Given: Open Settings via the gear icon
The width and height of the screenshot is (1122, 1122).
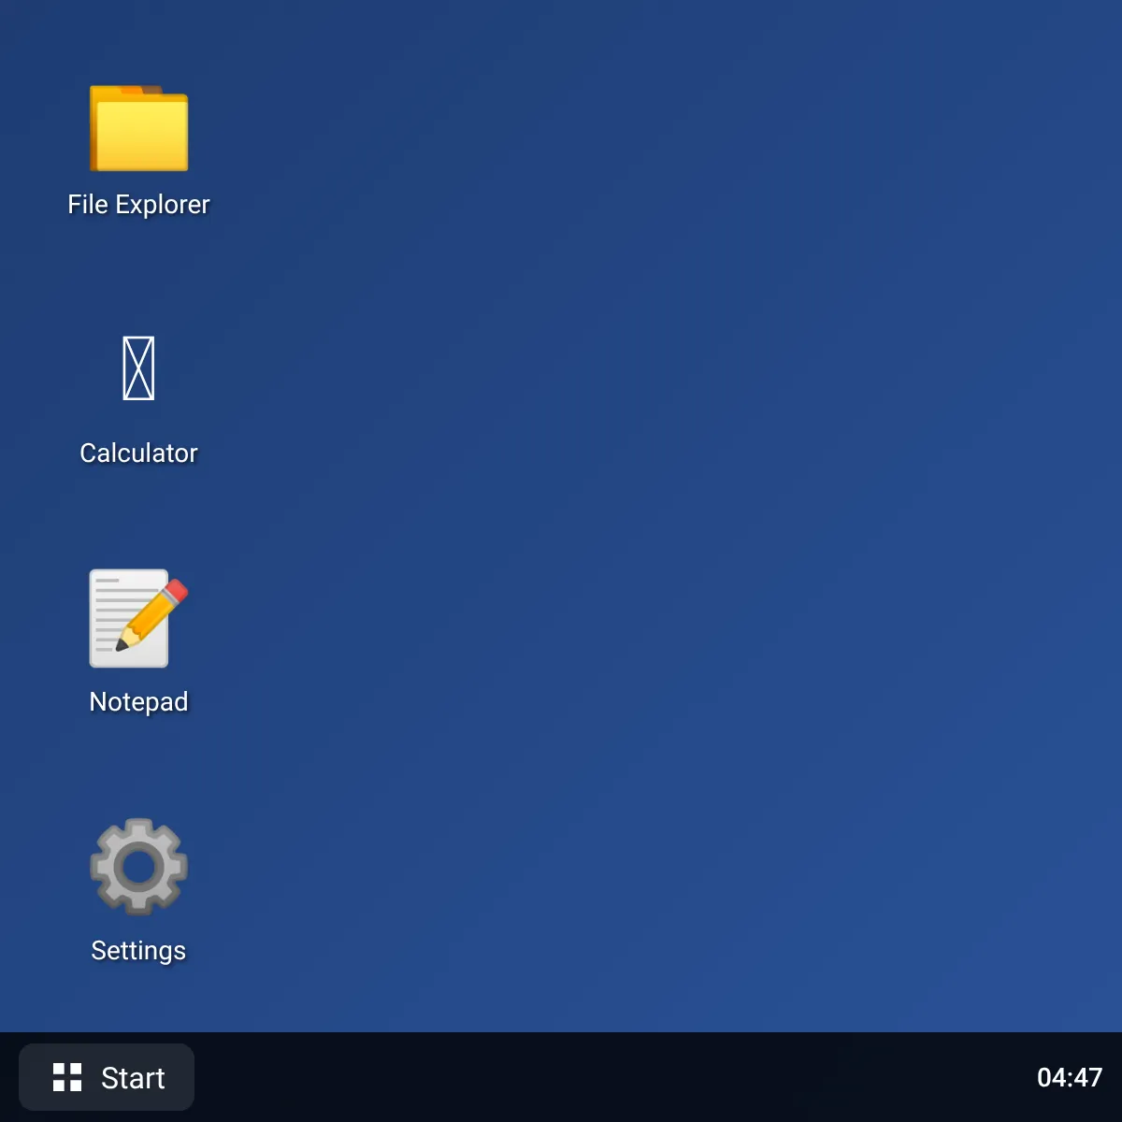Looking at the screenshot, I should (x=138, y=866).
